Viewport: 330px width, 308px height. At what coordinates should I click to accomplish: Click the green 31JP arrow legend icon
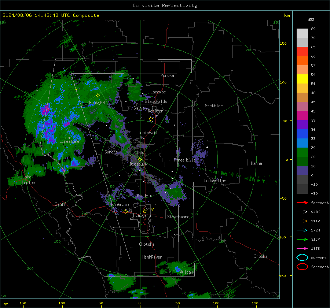[x=302, y=239]
